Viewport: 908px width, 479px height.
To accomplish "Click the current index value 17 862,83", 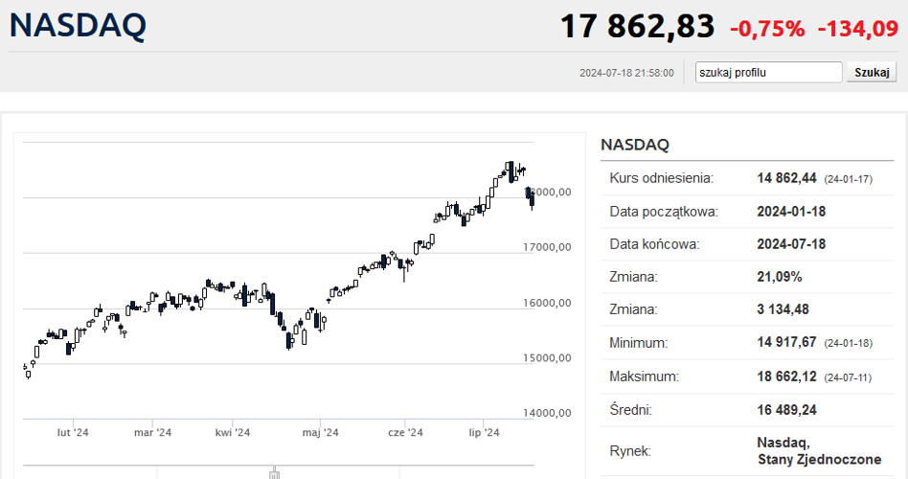I will point(637,27).
